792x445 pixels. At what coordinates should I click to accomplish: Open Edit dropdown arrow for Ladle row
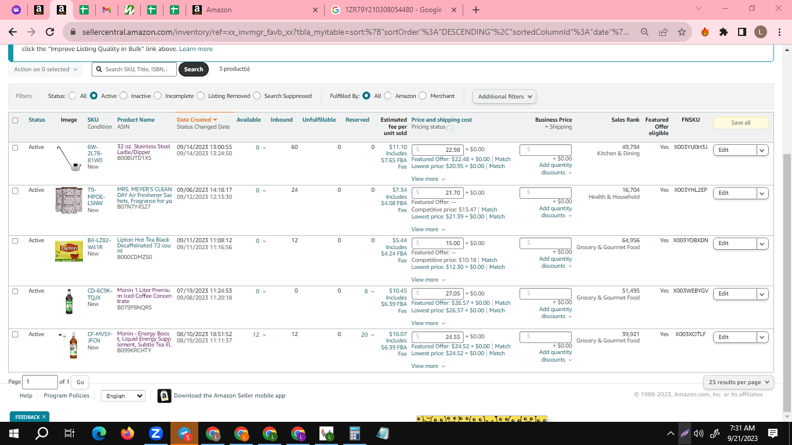[762, 150]
